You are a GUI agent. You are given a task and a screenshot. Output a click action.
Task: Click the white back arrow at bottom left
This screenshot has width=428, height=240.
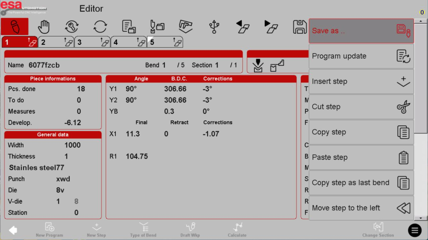(13, 230)
